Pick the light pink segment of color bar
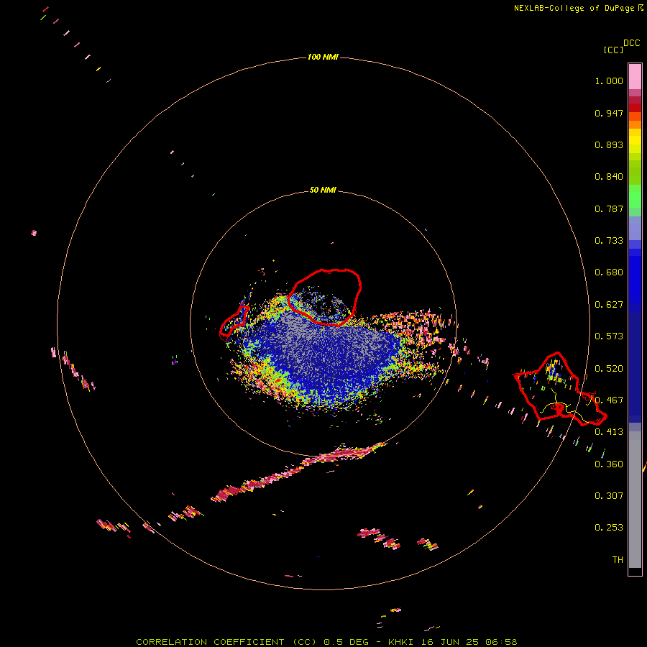Image resolution: width=647 pixels, height=647 pixels. [x=635, y=77]
